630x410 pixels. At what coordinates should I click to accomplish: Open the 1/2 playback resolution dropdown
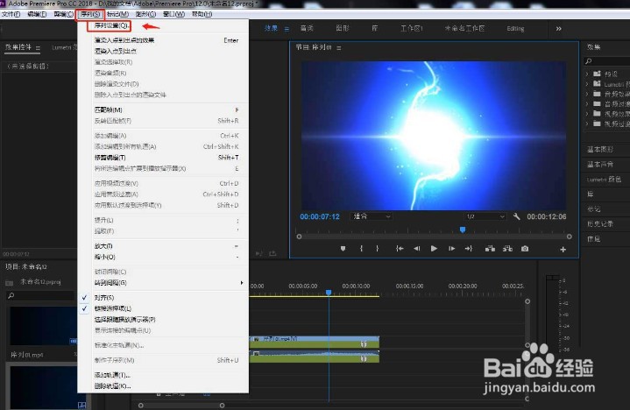pos(485,216)
